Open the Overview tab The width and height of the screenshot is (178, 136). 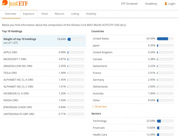tap(10, 14)
